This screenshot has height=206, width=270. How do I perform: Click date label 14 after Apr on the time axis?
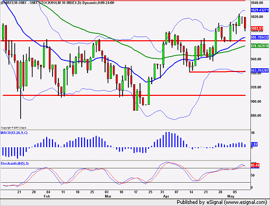click(191, 192)
